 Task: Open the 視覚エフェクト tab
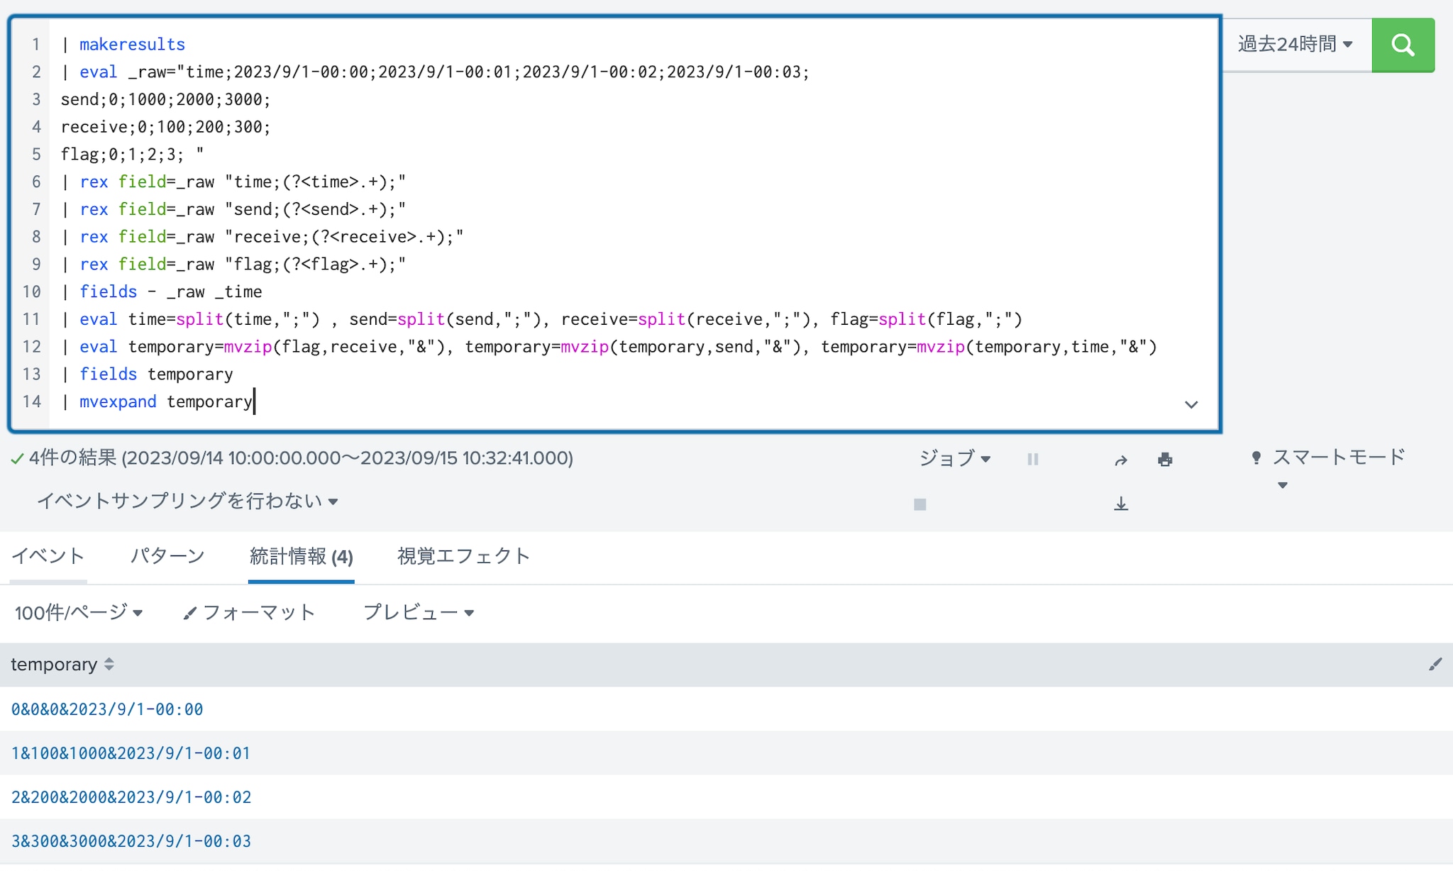click(463, 556)
